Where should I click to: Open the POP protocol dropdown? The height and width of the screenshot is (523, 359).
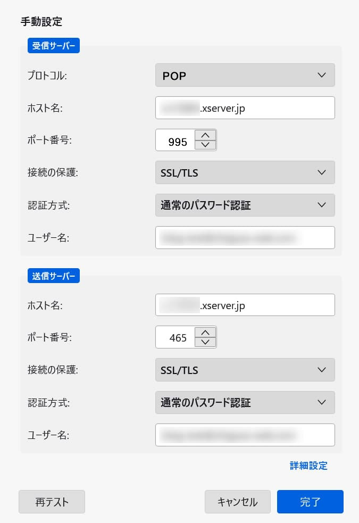245,75
